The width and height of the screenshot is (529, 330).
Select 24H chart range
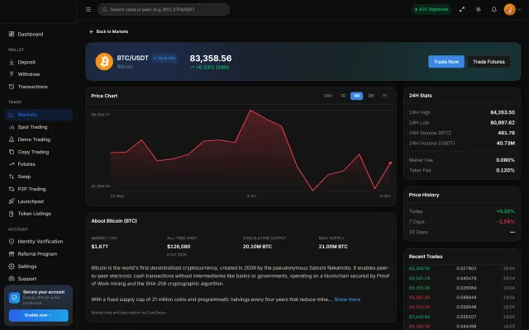click(x=328, y=96)
